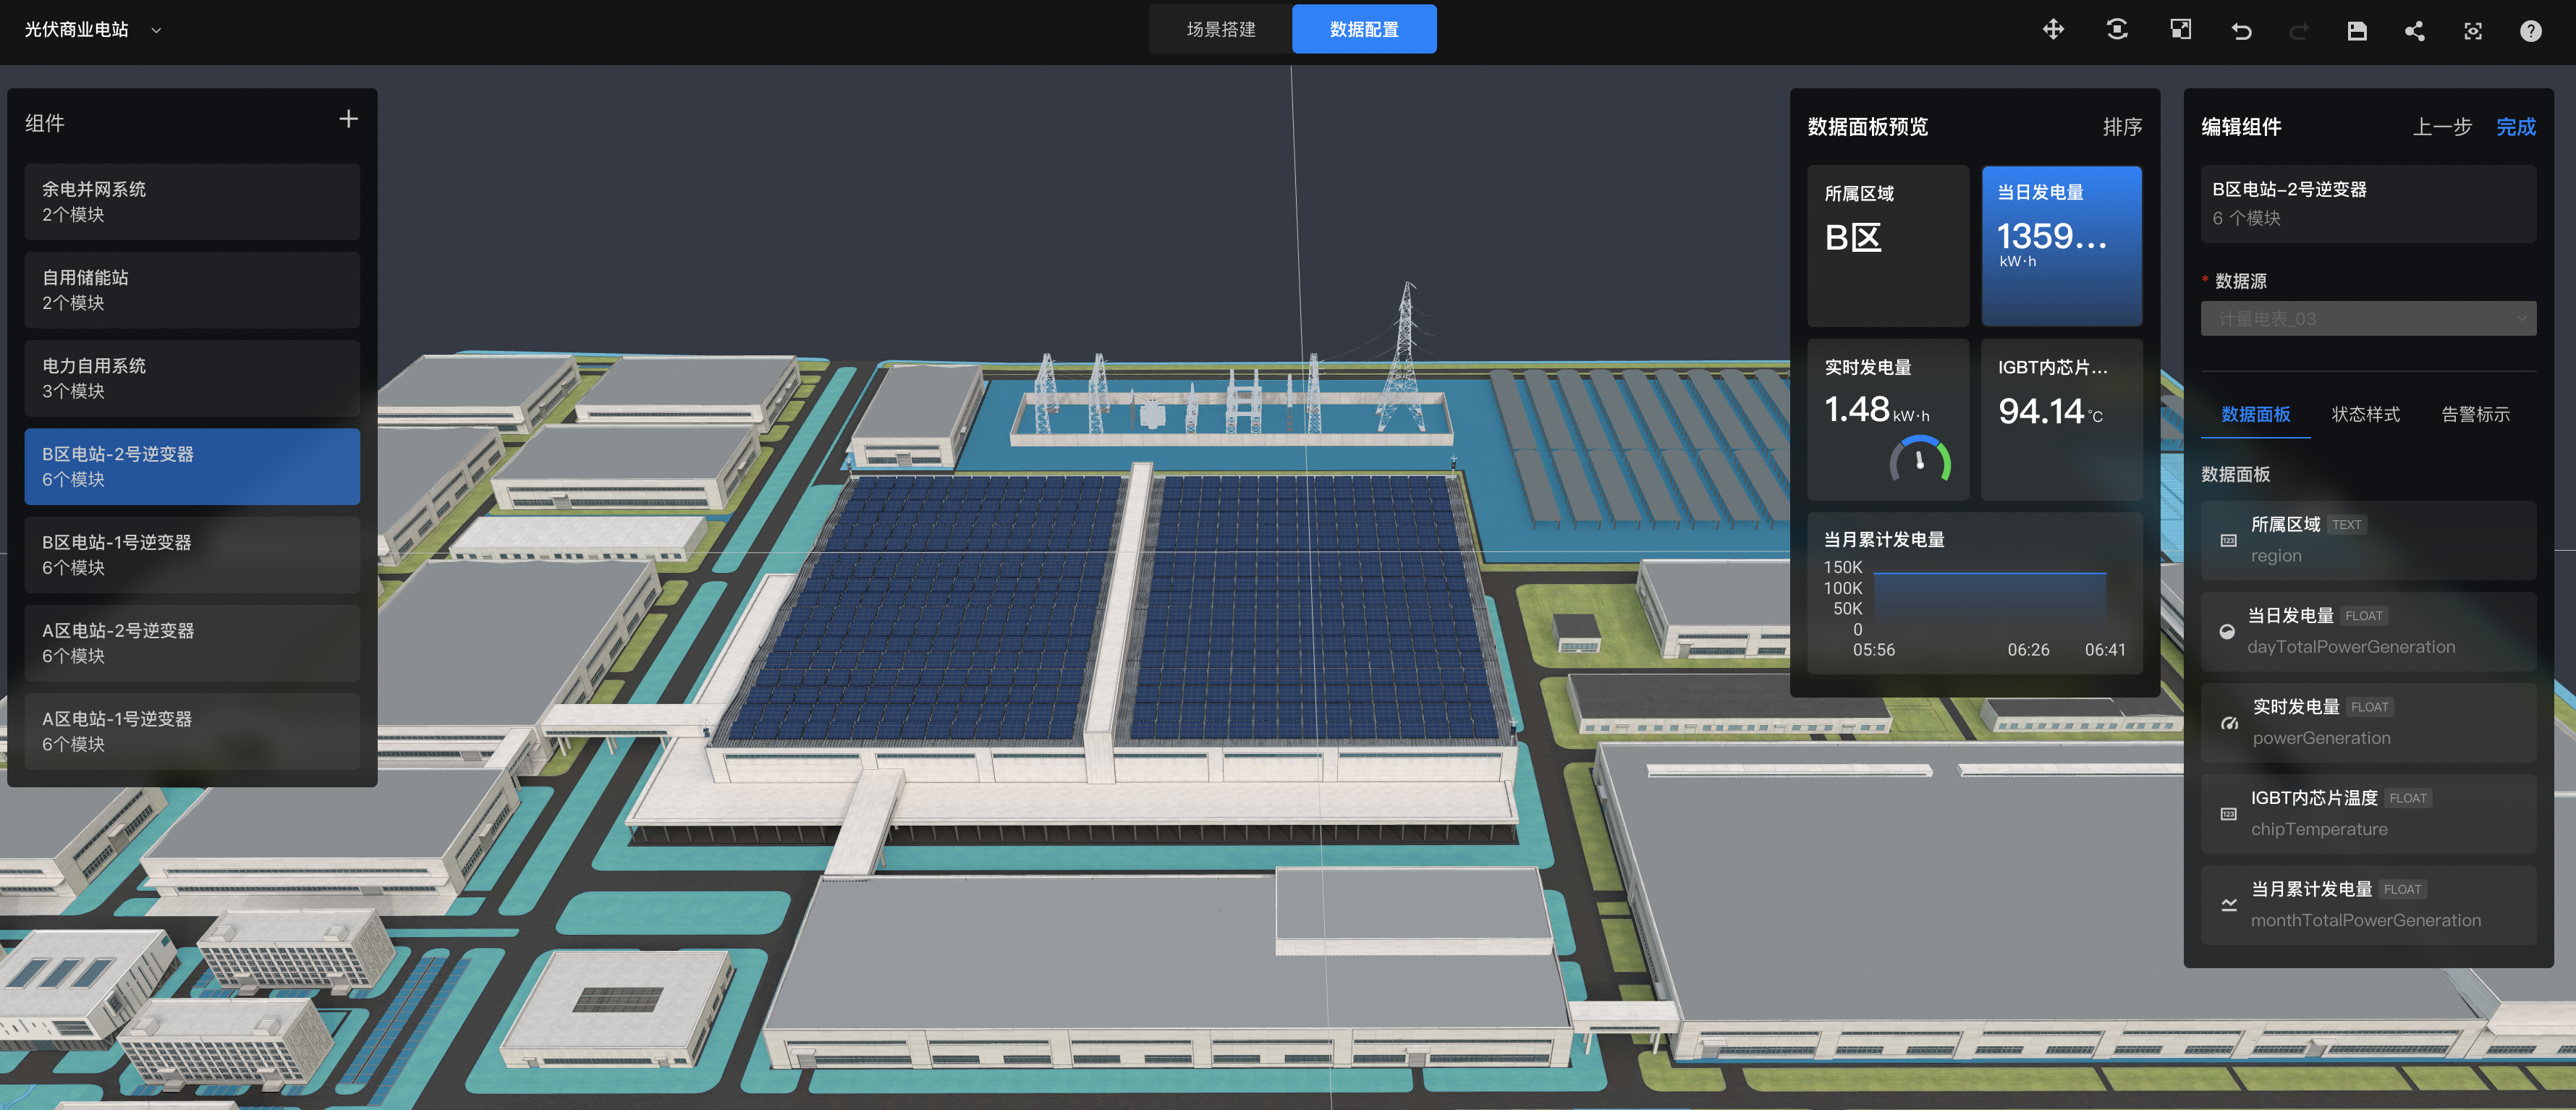Click 上一步 to go back
This screenshot has height=1110, width=2576.
click(2442, 127)
